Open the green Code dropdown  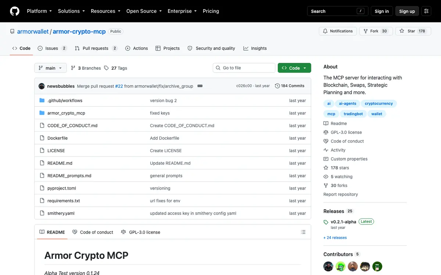tap(294, 68)
